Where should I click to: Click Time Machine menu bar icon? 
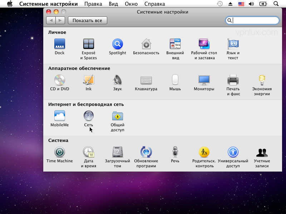[x=220, y=4]
